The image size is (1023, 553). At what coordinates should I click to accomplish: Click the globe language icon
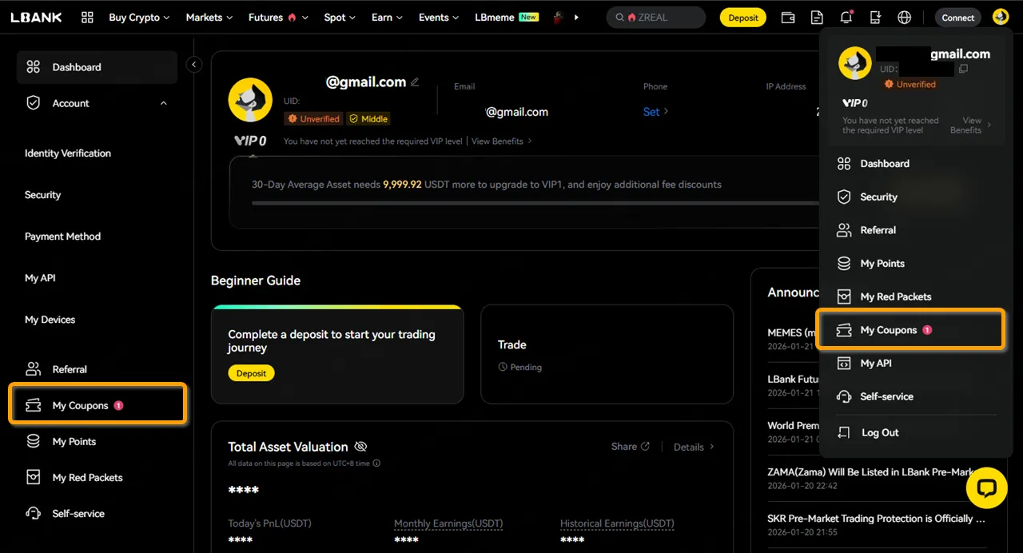pos(904,18)
